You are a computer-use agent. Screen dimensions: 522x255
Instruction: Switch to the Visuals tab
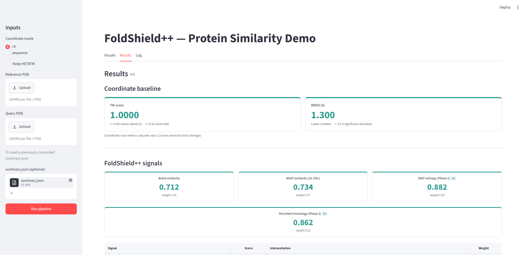[110, 55]
